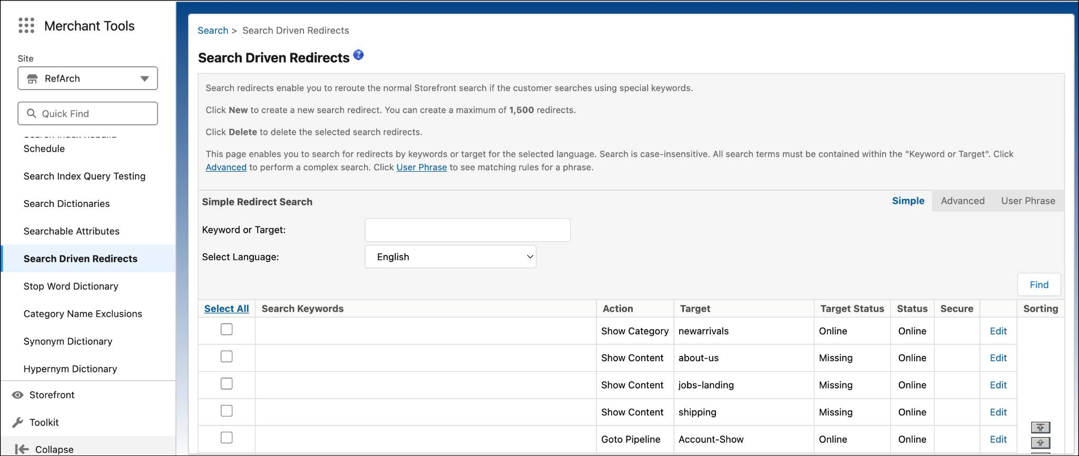This screenshot has width=1079, height=456.
Task: Open Search Index Query Testing
Action: point(84,176)
